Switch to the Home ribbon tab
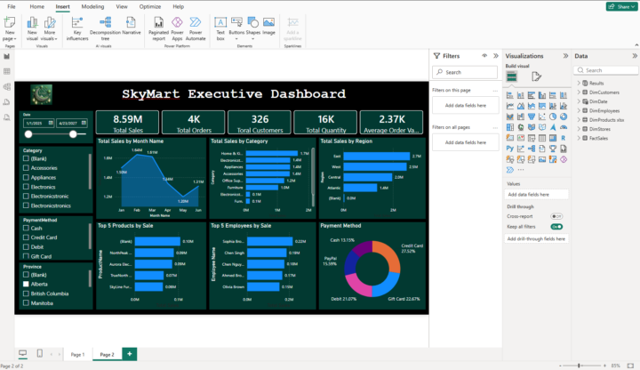Viewport: 640px width, 370px height. (36, 6)
